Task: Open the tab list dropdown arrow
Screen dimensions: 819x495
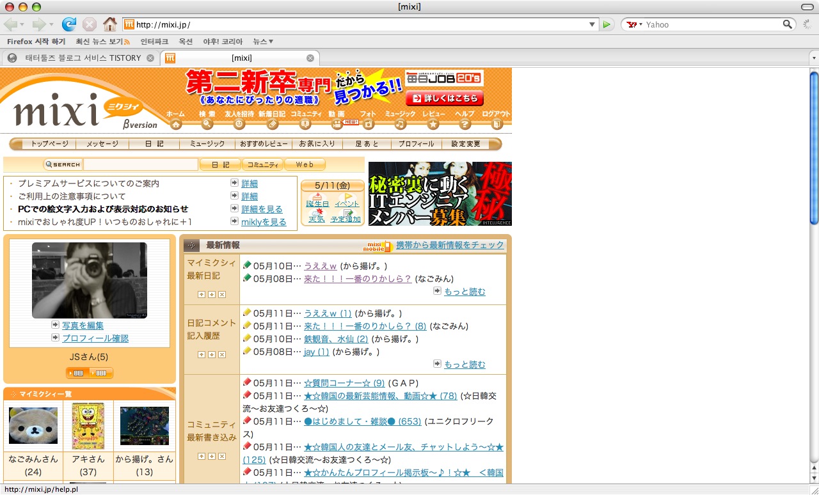Action: [x=814, y=58]
